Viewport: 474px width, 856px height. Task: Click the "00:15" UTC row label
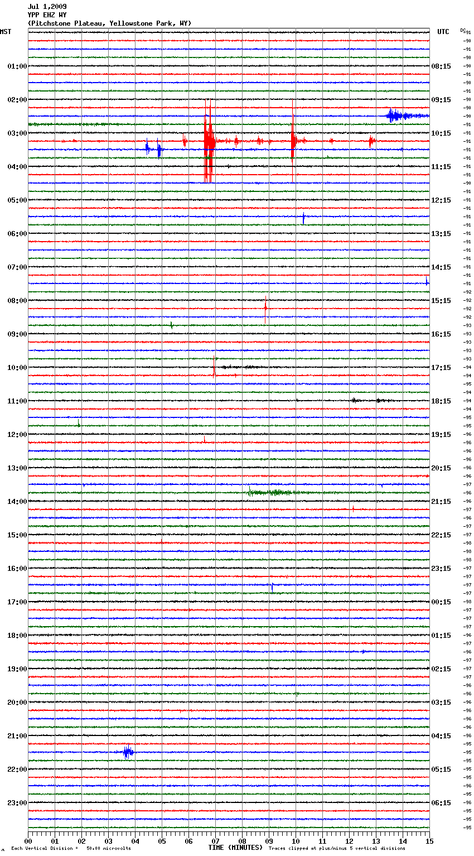[x=441, y=602]
